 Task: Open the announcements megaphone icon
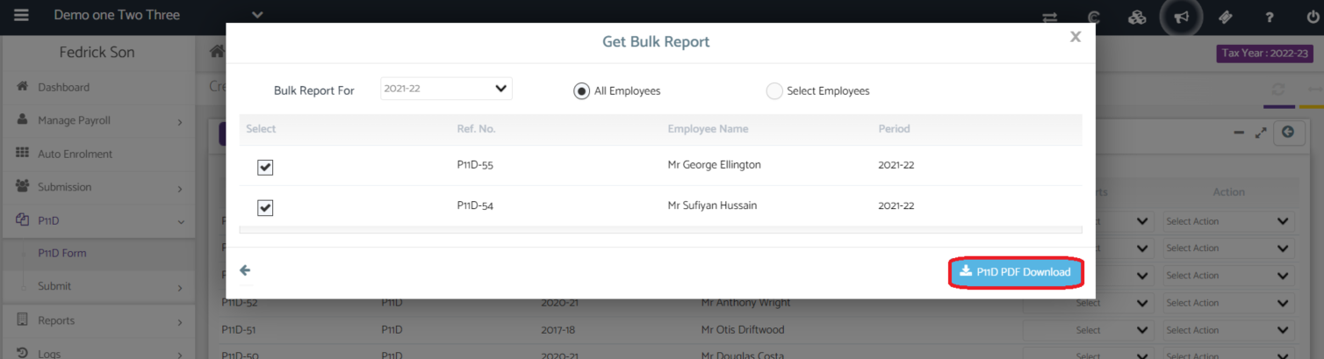(1182, 18)
